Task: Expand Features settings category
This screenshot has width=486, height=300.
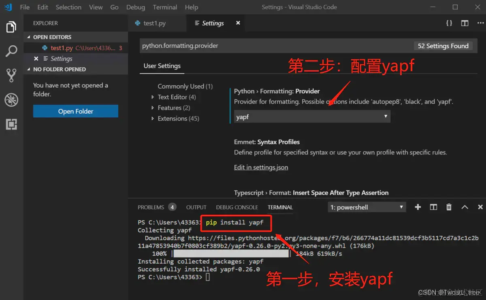Action: point(174,108)
